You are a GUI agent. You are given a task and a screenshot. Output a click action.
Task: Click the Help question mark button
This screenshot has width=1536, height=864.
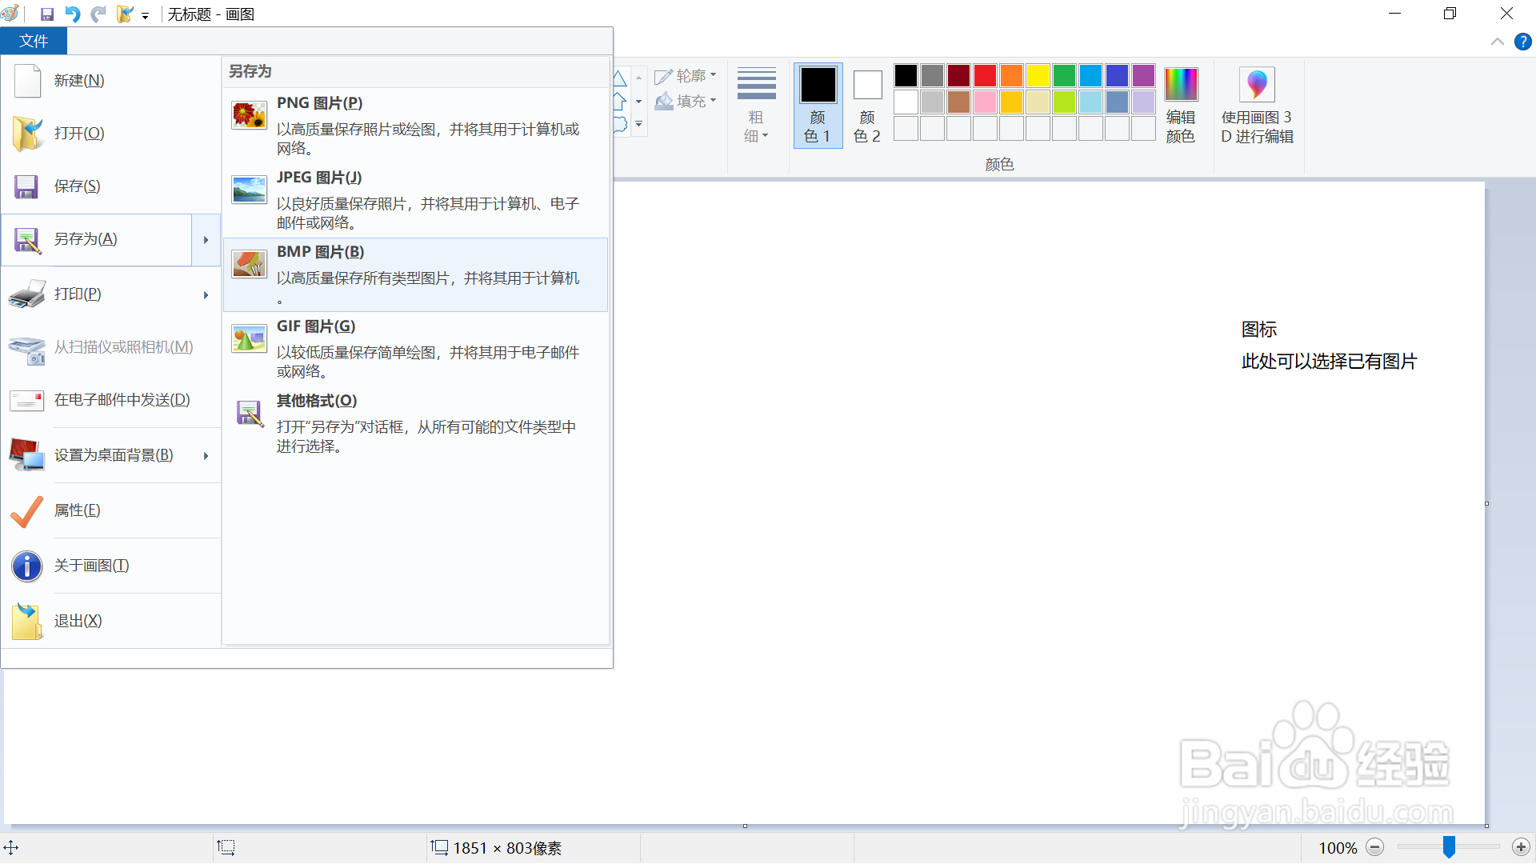(1522, 41)
